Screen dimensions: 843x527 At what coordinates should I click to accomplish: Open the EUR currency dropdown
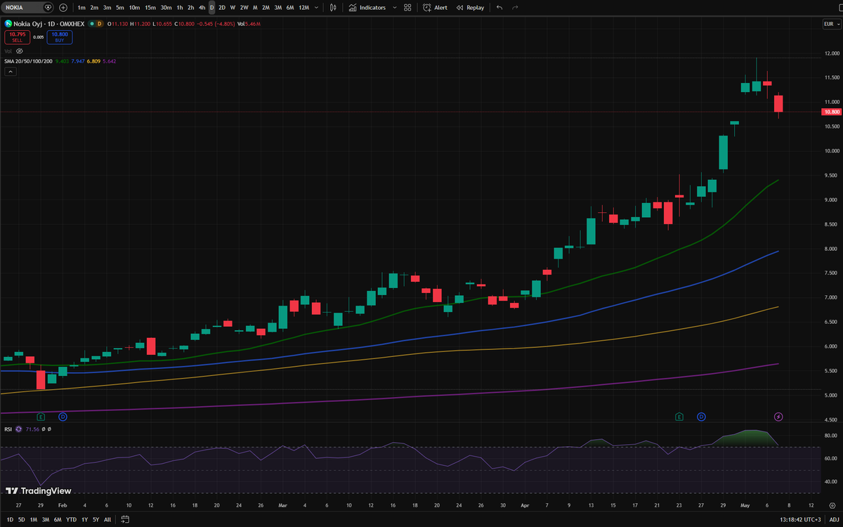830,24
